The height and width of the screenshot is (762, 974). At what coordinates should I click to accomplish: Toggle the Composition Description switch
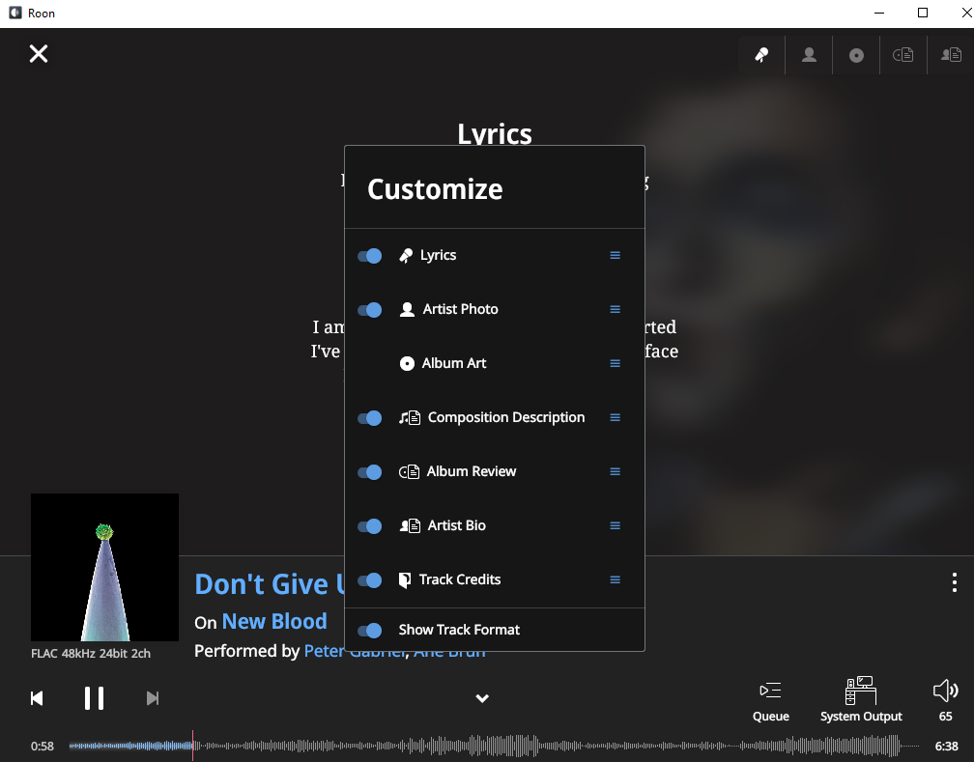(x=369, y=418)
